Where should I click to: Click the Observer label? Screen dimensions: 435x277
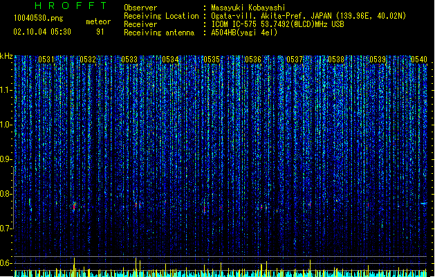click(140, 8)
